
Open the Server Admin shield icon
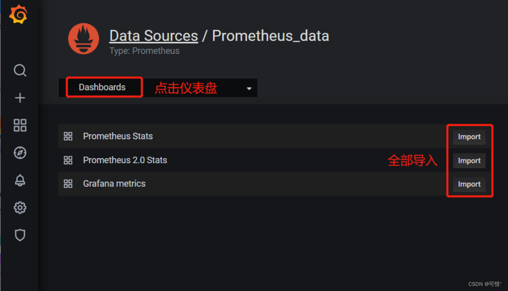20,235
